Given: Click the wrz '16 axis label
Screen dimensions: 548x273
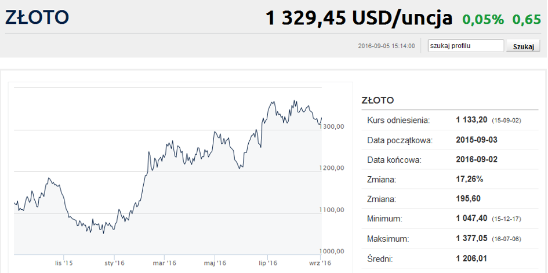Looking at the screenshot, I should [320, 263].
